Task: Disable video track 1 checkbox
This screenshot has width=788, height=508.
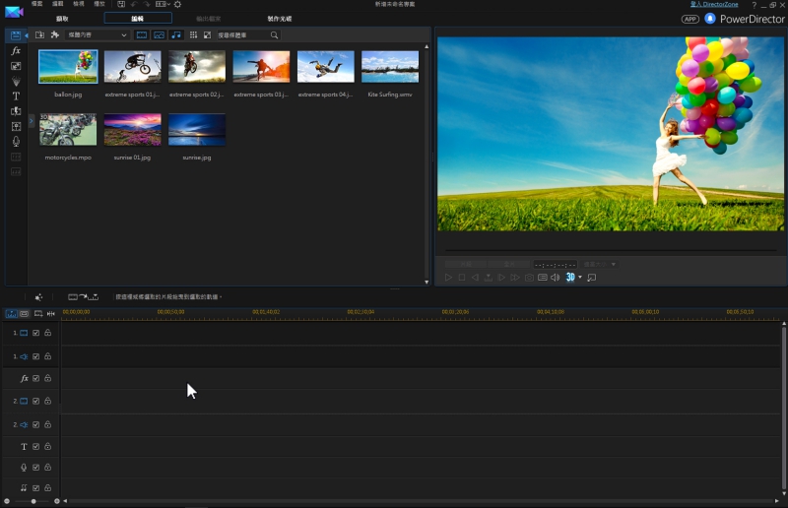Action: [x=36, y=333]
